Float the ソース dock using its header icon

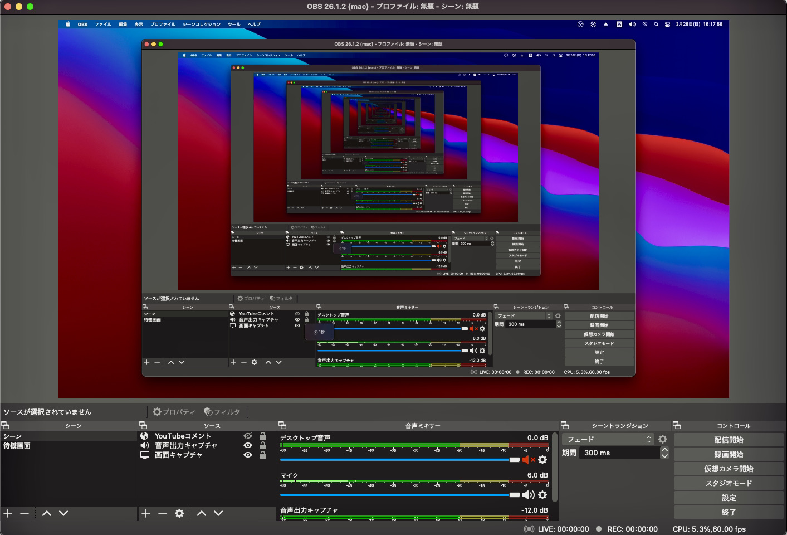coord(143,425)
